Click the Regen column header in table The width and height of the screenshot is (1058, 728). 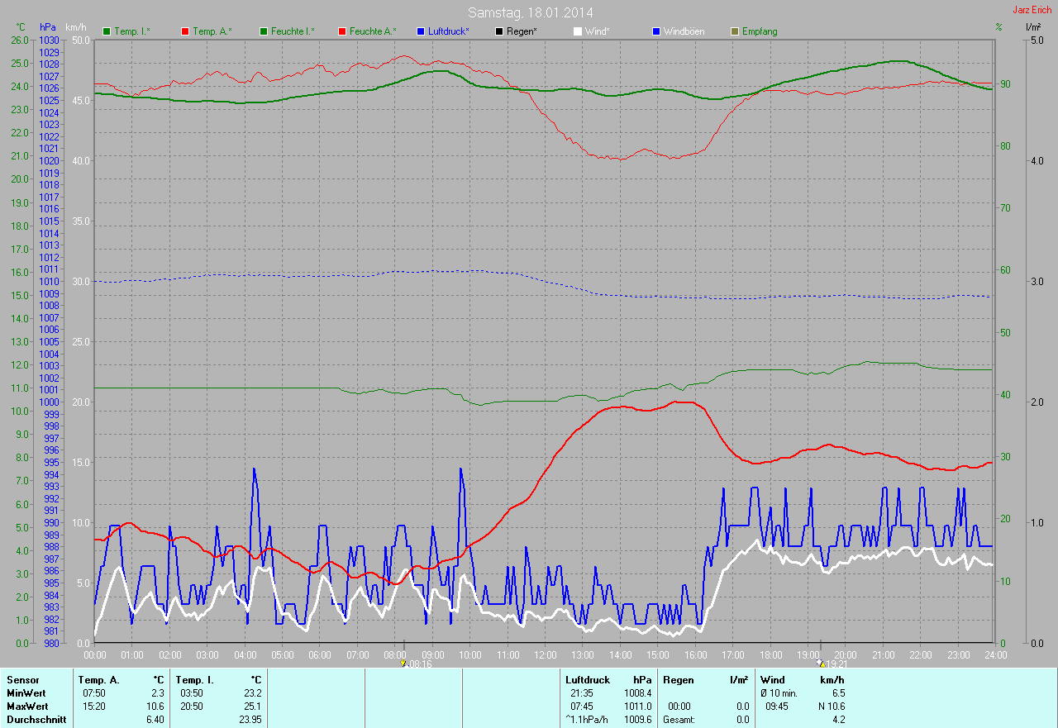[679, 679]
